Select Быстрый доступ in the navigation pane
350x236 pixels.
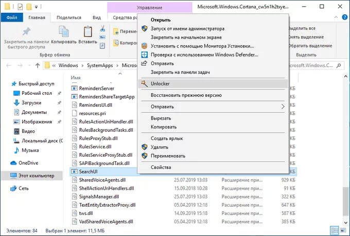pyautogui.click(x=37, y=84)
